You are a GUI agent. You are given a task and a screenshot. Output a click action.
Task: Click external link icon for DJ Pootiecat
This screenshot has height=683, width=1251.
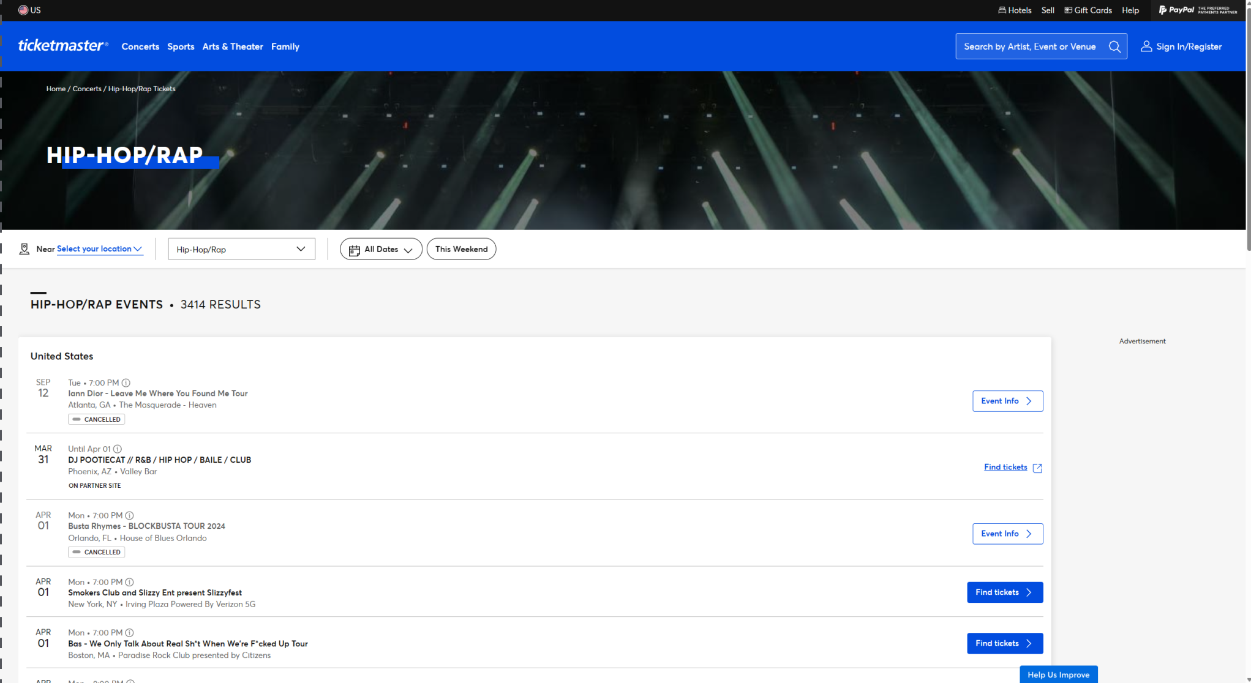(1037, 468)
